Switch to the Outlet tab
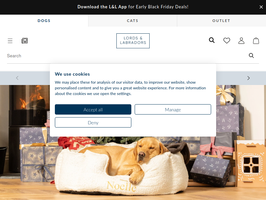266x200 pixels. [x=221, y=21]
